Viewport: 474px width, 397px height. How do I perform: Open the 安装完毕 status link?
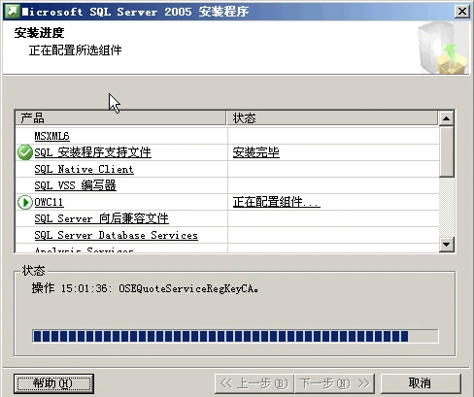point(255,152)
